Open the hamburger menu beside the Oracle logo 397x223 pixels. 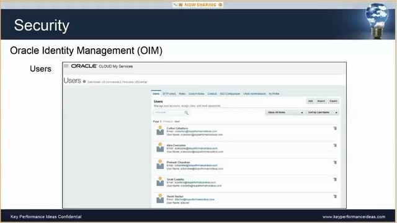[x=66, y=66]
